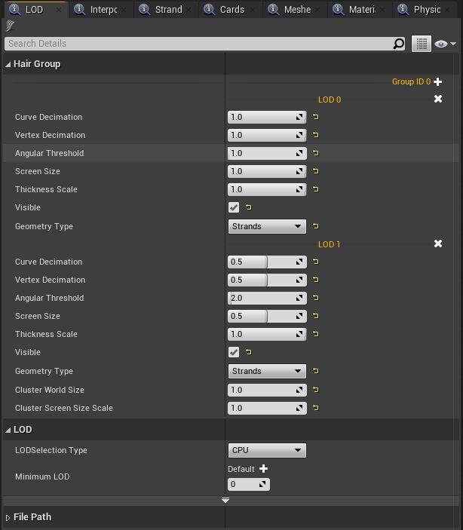Reset LOD 1 Angular Threshold to default
463x530 pixels.
(x=315, y=298)
